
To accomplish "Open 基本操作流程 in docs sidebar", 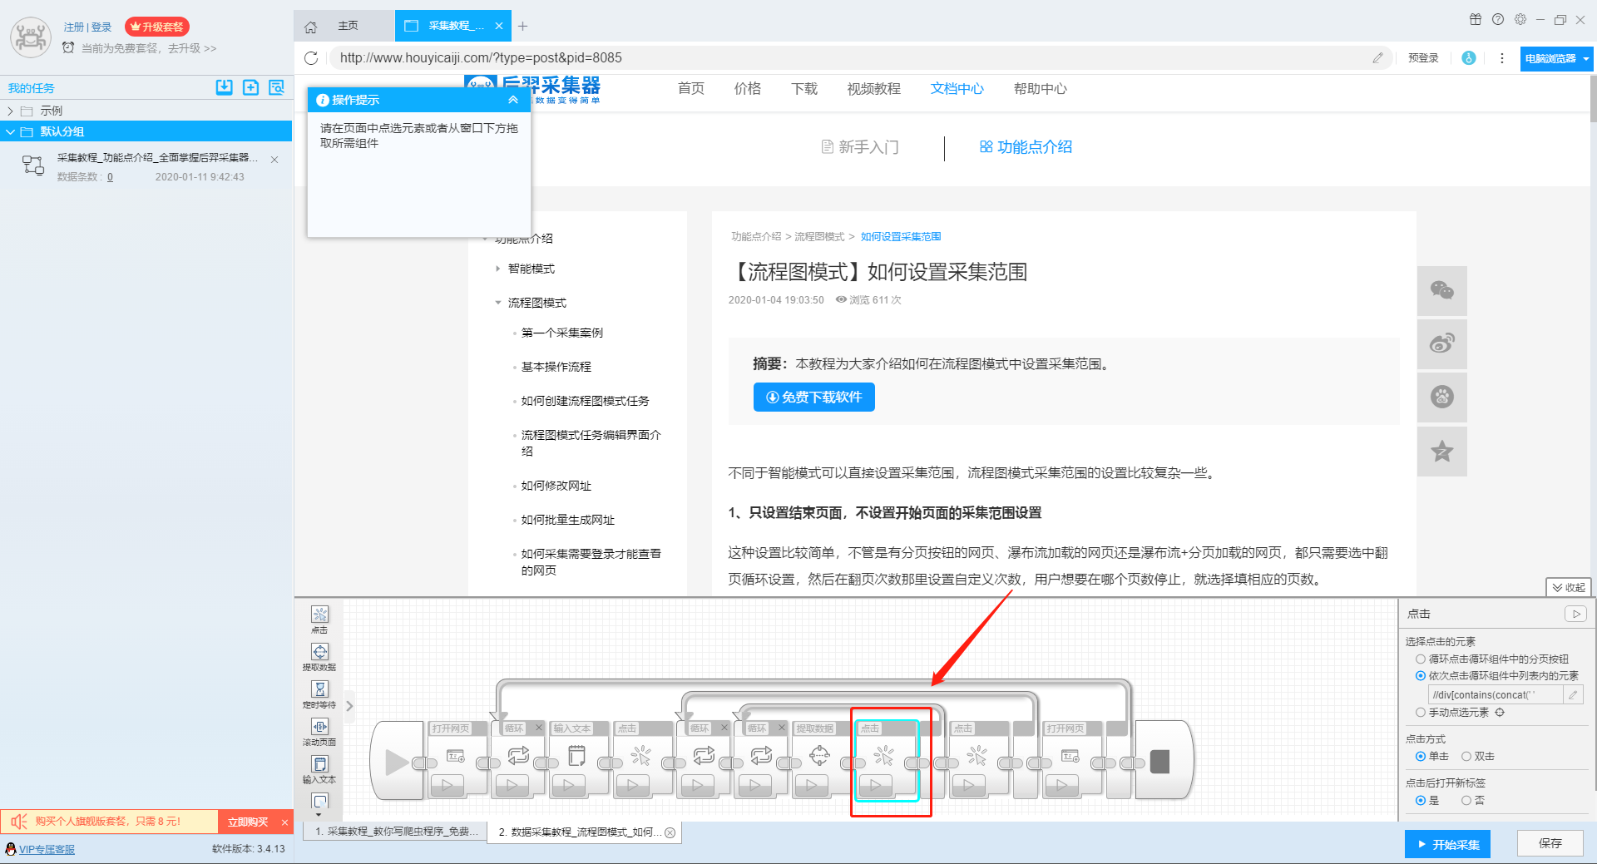I will click(x=556, y=367).
